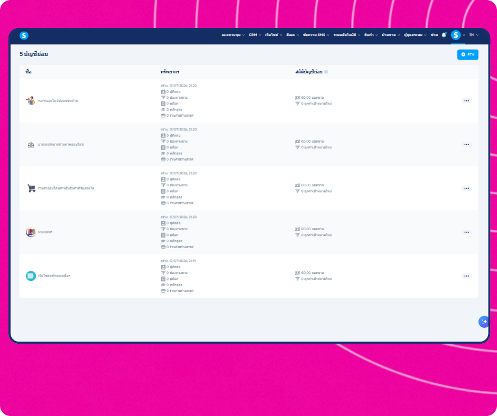The height and width of the screenshot is (416, 497).
Task: Open the sub-account named in teal avatar row
Action: 54,276
